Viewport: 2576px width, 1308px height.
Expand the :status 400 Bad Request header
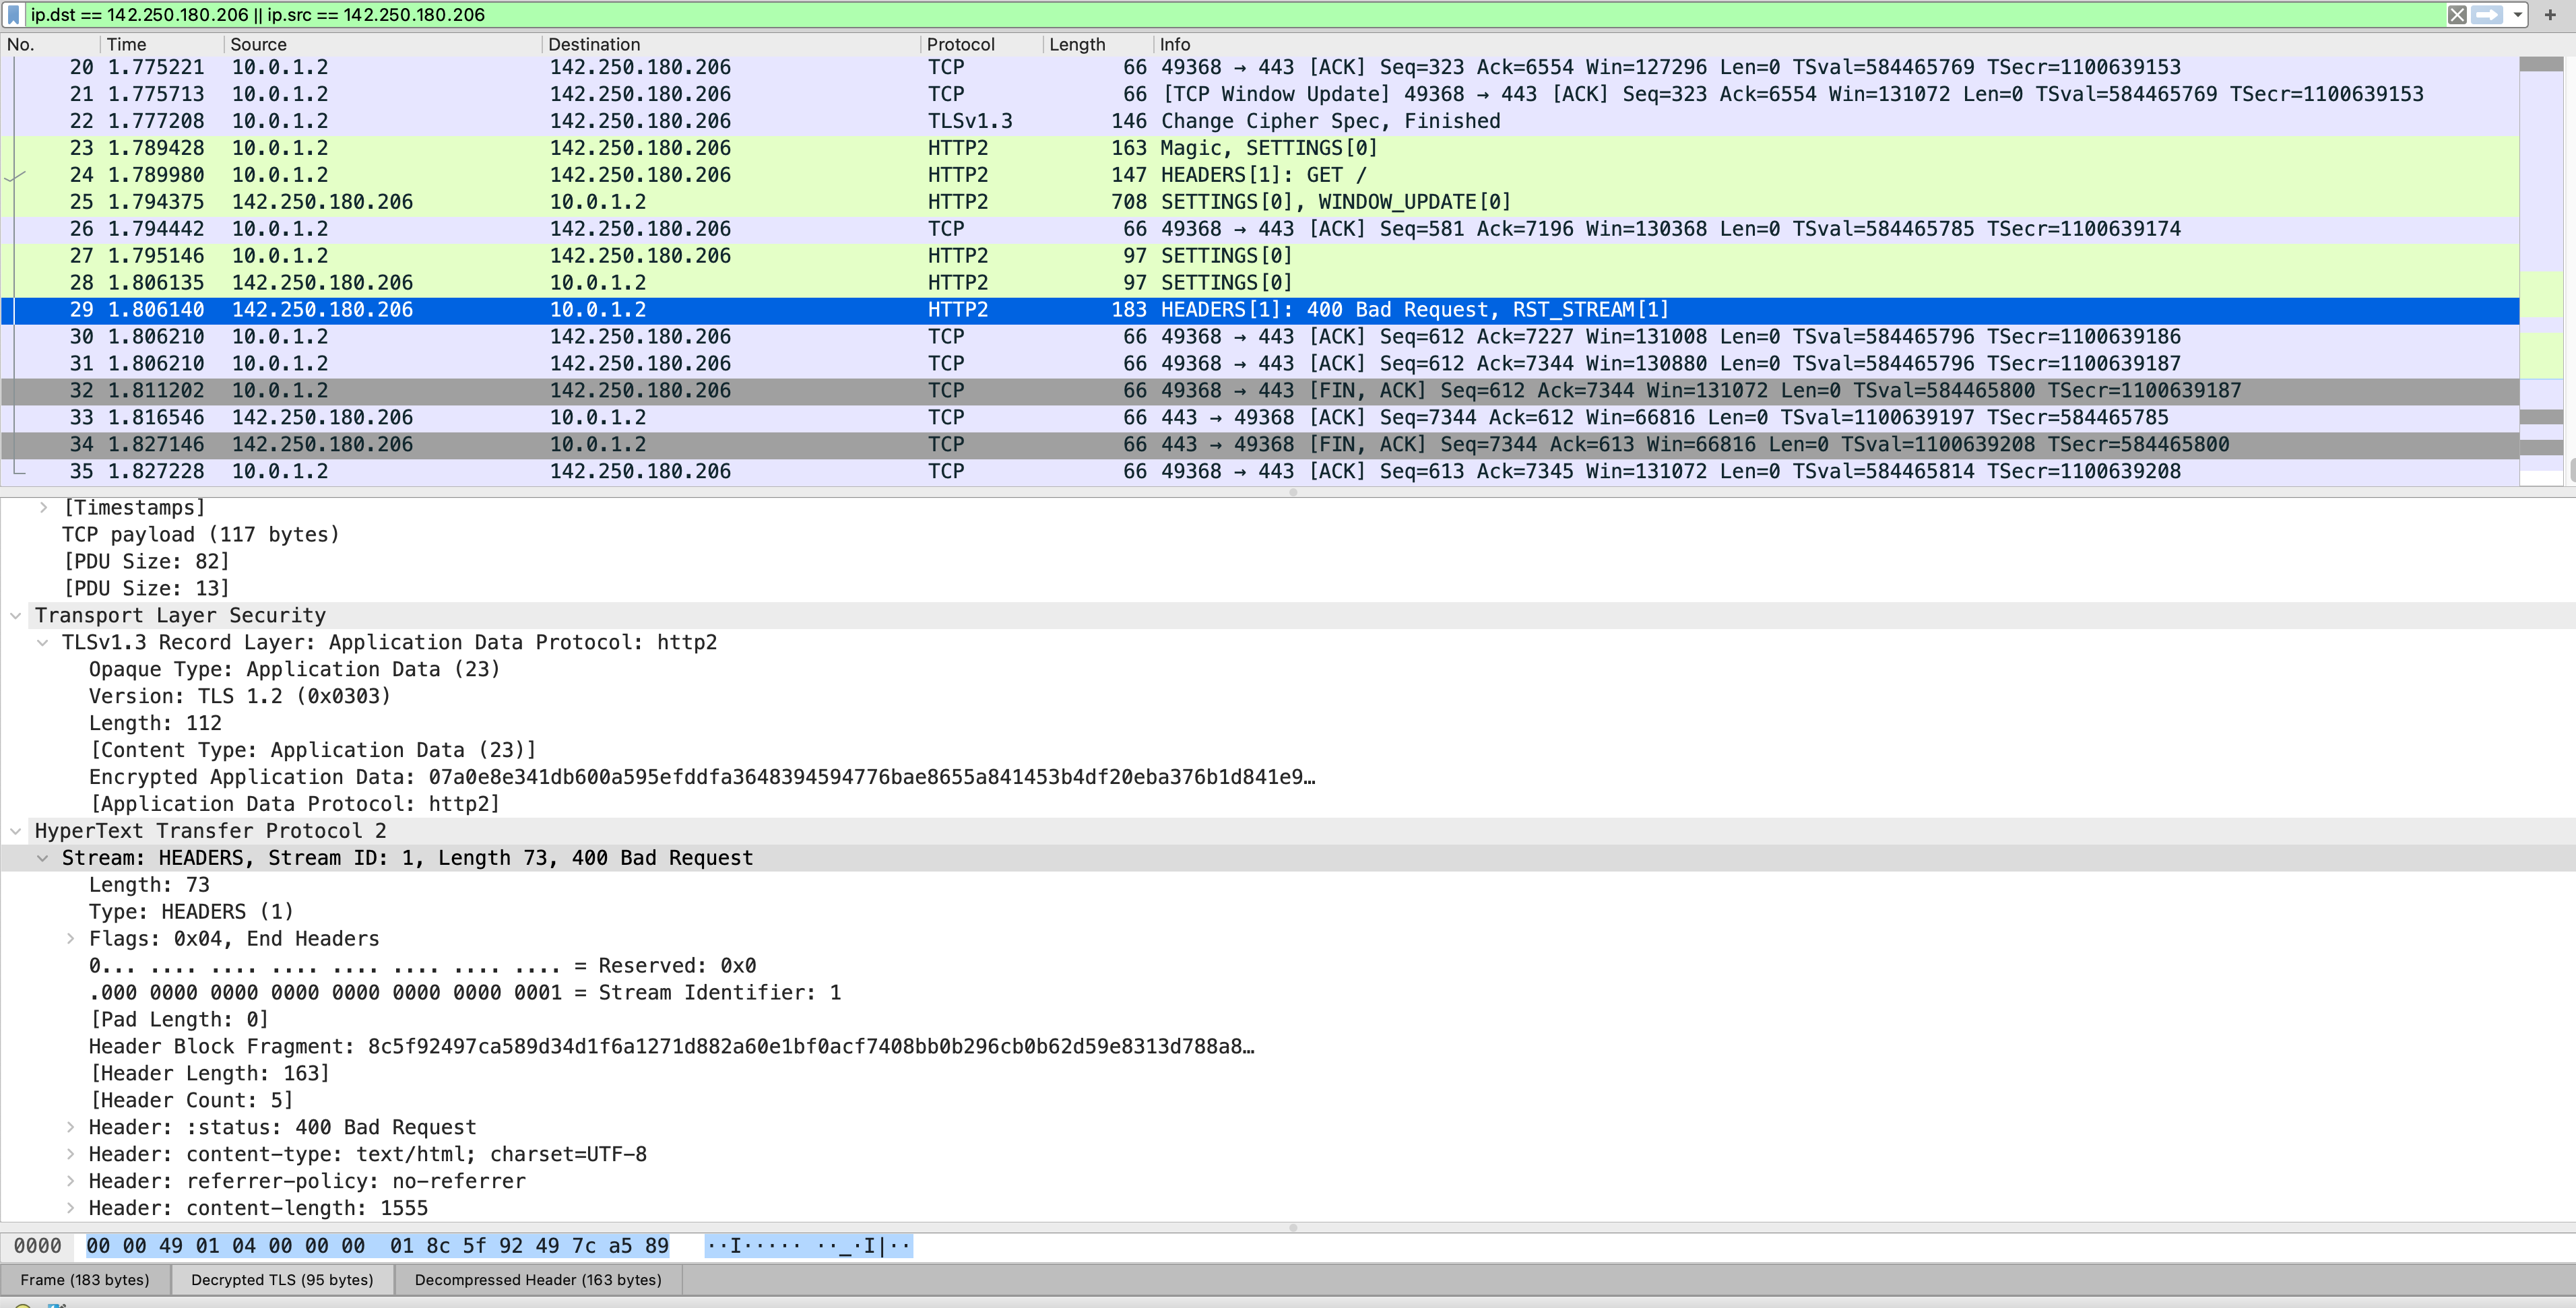(x=70, y=1127)
